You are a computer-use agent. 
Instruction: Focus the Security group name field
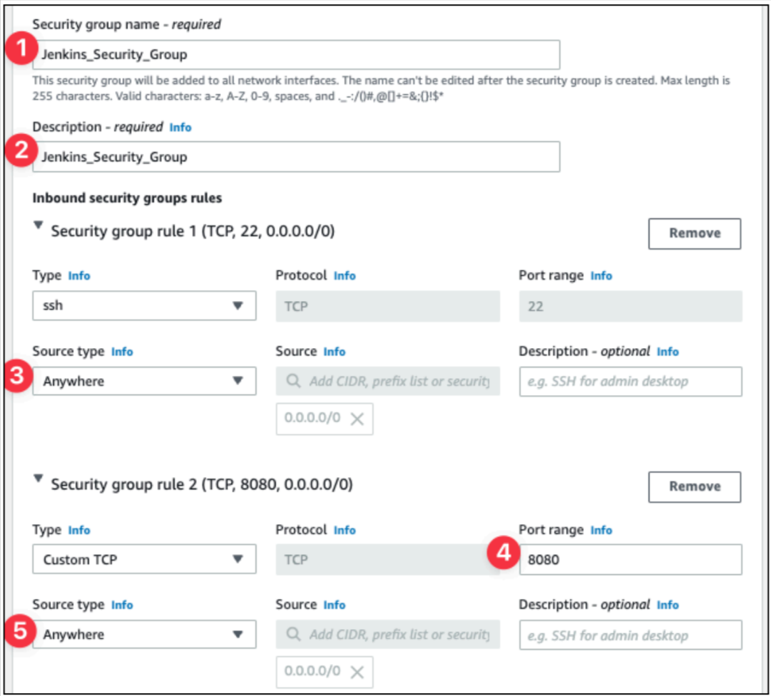point(296,55)
